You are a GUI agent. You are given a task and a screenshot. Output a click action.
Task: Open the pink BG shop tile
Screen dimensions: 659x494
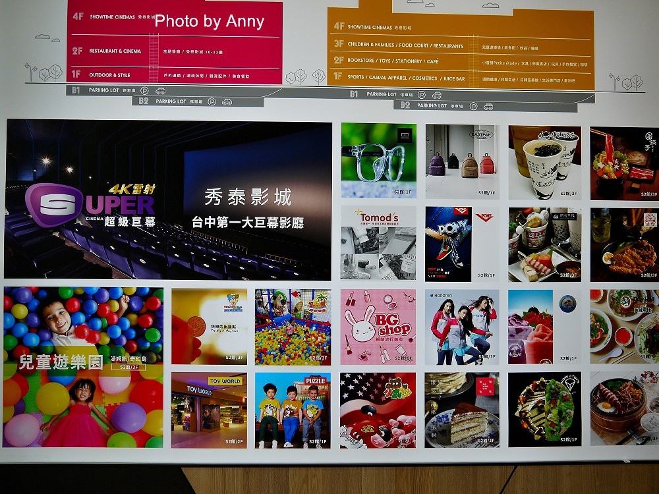(378, 327)
